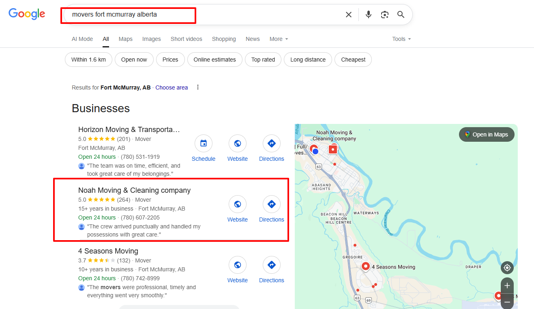Get Directions to 4 Seasons Moving
534x309 pixels.
pyautogui.click(x=272, y=265)
